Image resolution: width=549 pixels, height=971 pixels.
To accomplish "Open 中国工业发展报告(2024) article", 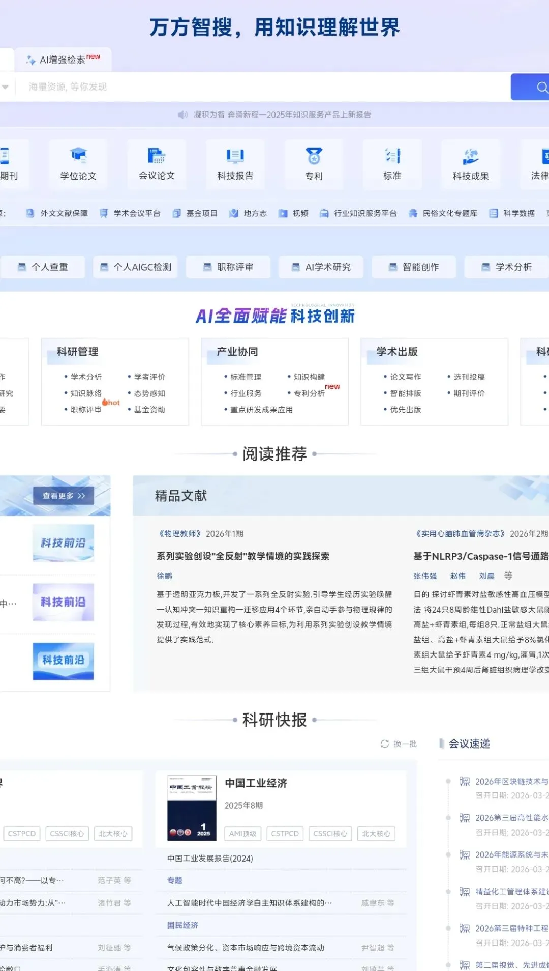I will pos(210,859).
